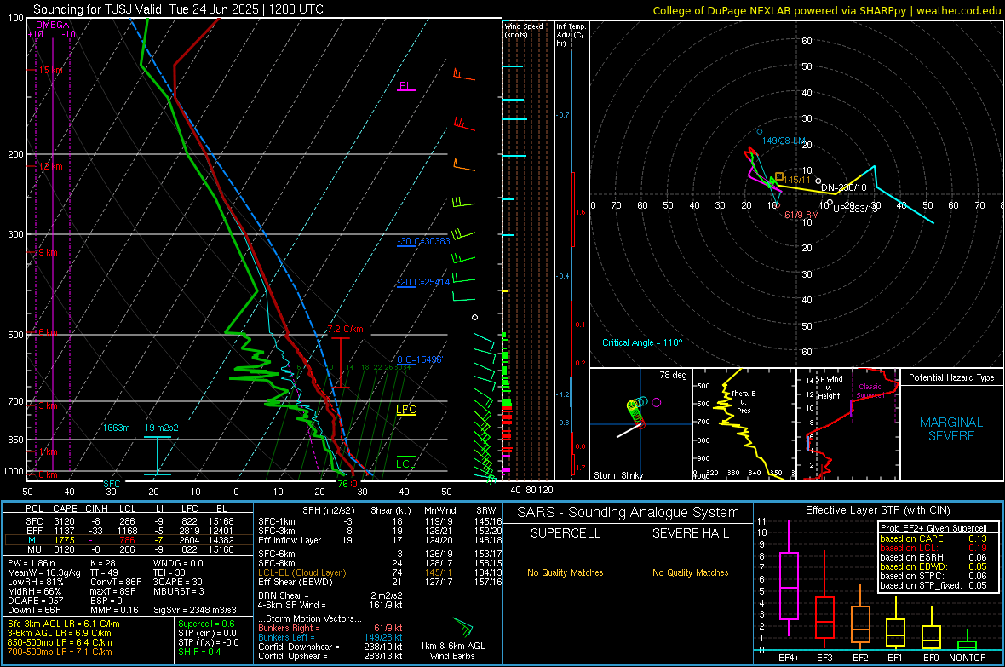The width and height of the screenshot is (1005, 667).
Task: Click the magenta 'OMEGA' label
Action: point(53,25)
